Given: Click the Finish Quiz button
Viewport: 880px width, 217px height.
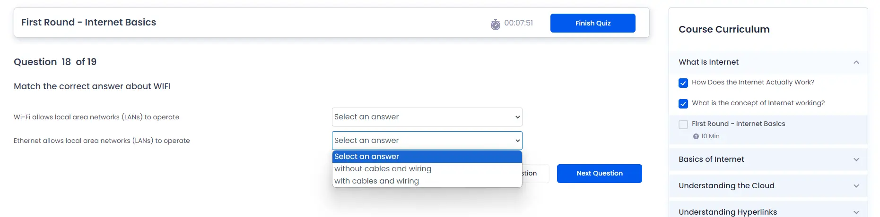Looking at the screenshot, I should (x=592, y=23).
